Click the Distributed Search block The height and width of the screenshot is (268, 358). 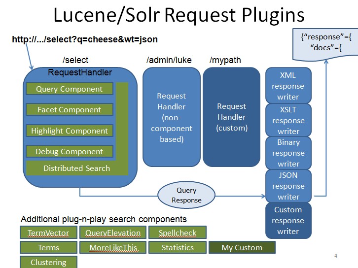pos(77,168)
